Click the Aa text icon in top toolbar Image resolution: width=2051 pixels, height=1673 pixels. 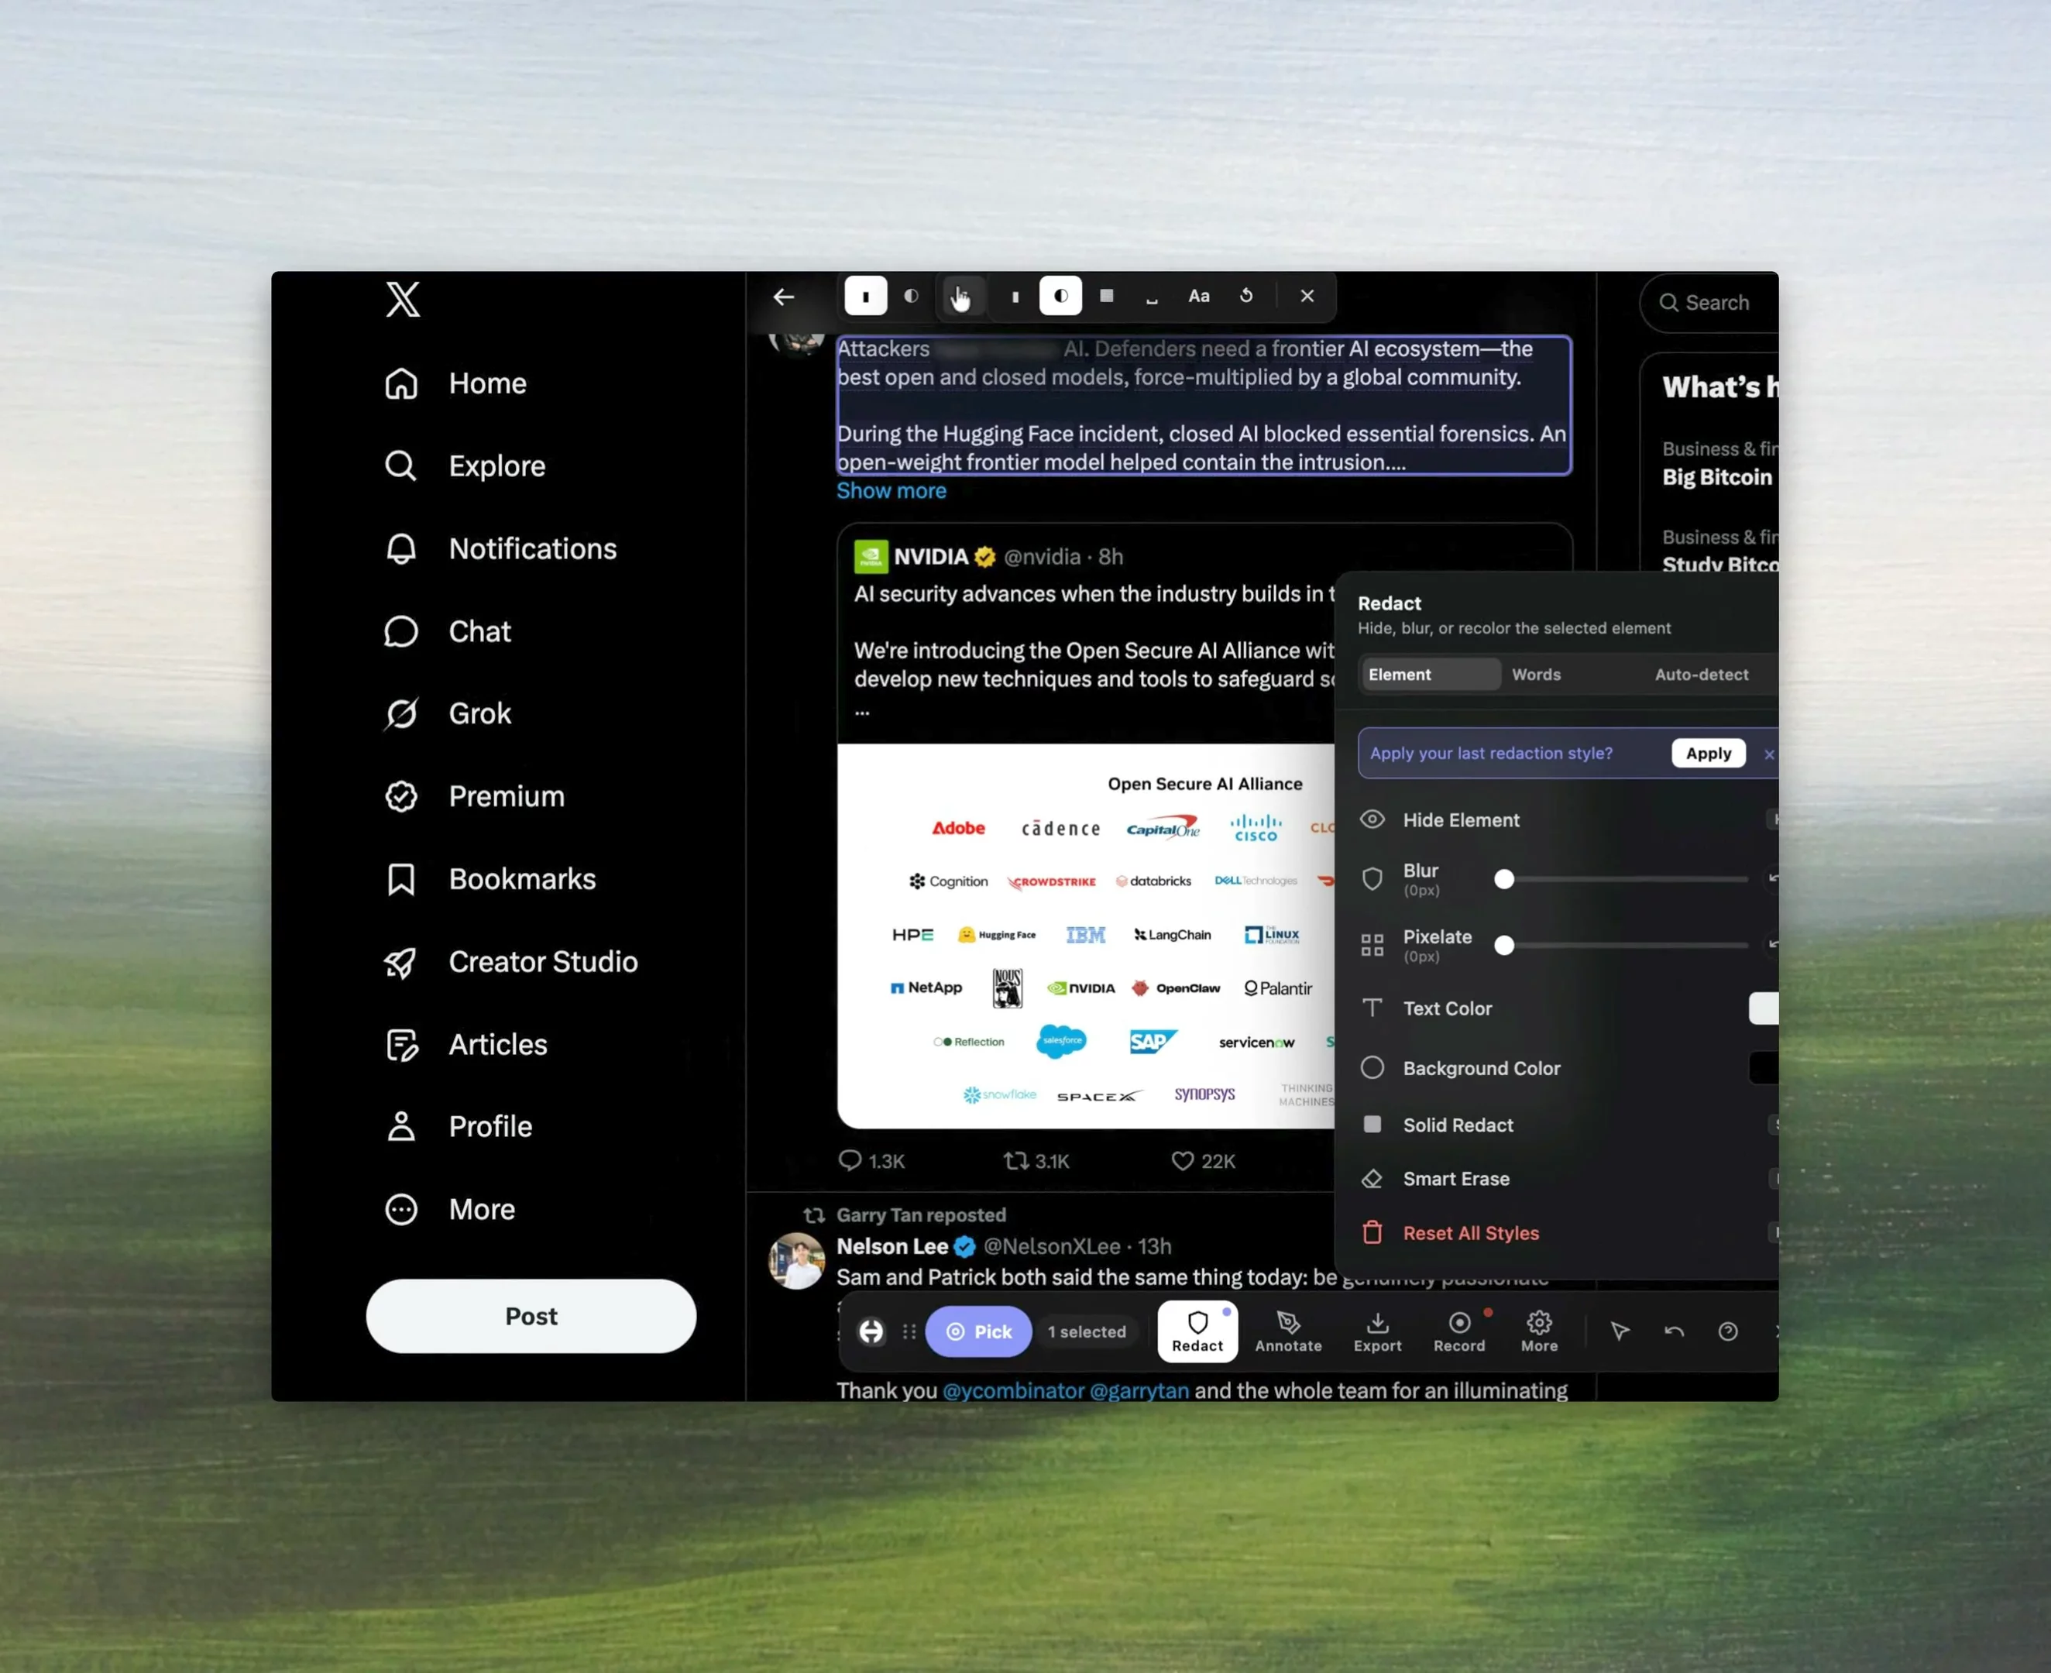coord(1199,296)
